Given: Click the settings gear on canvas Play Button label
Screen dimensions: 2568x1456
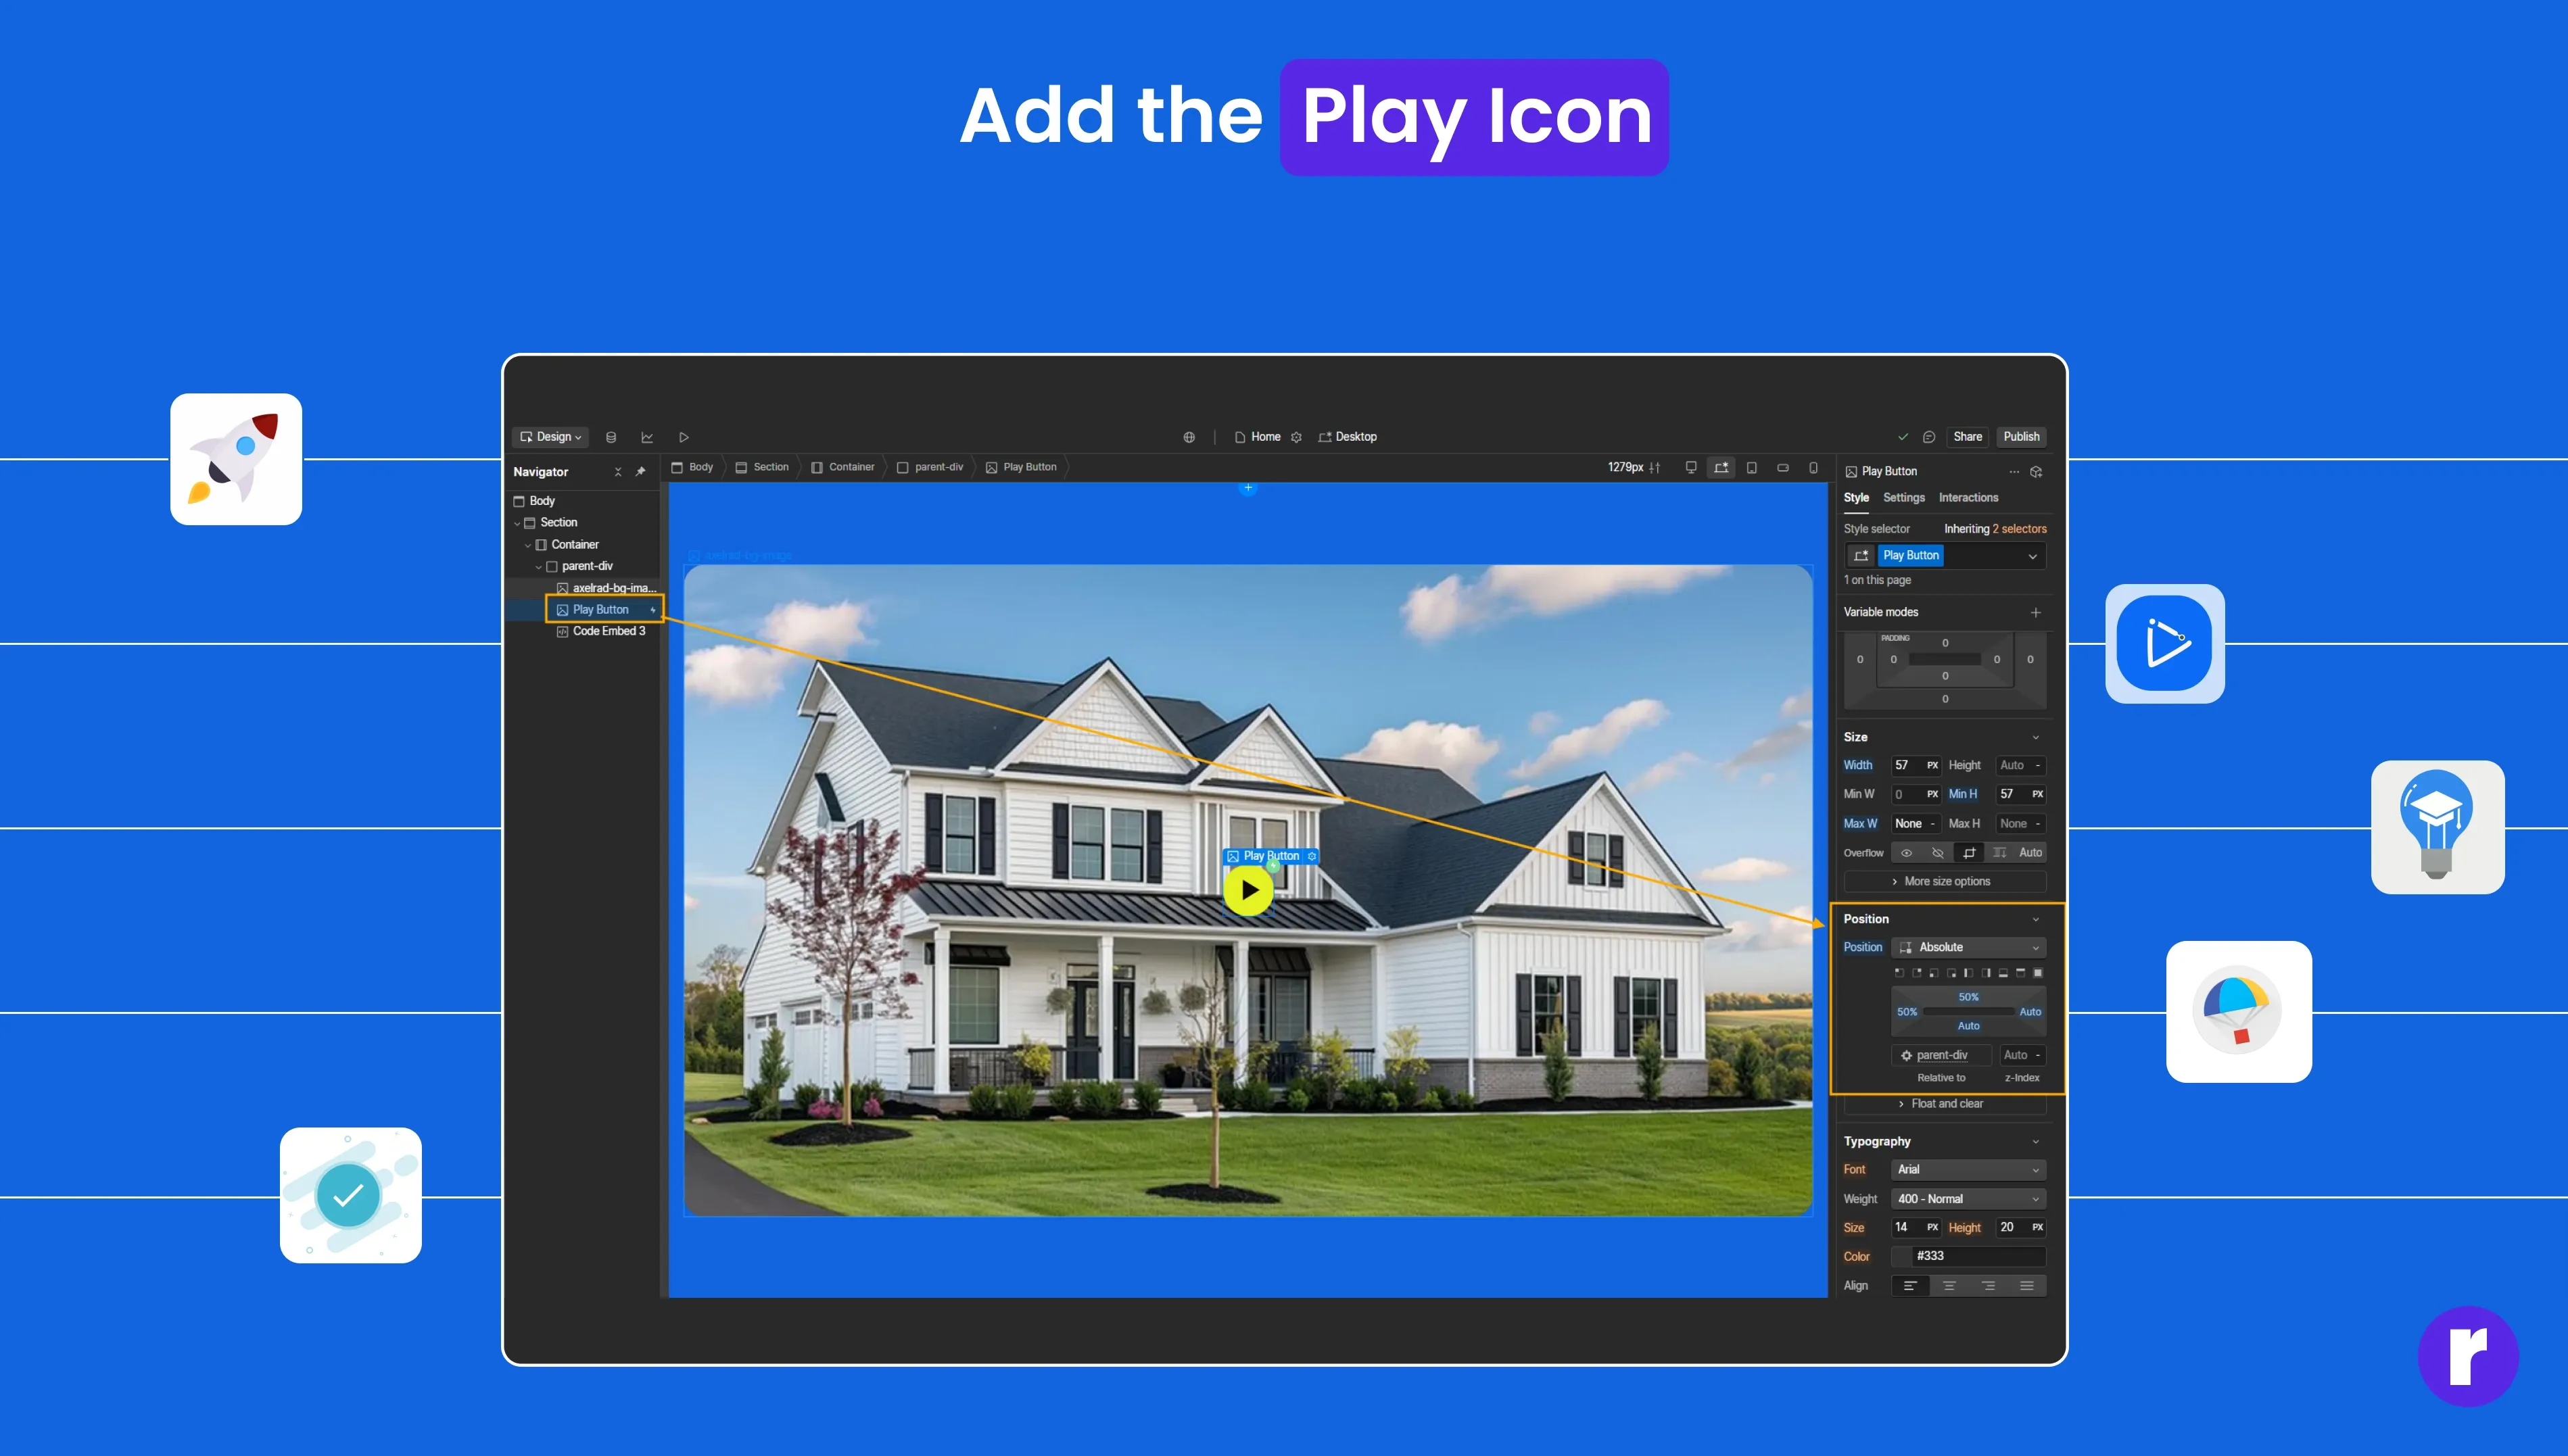Looking at the screenshot, I should click(1312, 856).
